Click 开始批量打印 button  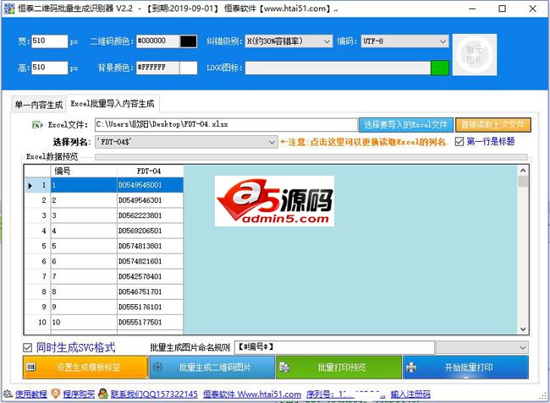[x=466, y=368]
